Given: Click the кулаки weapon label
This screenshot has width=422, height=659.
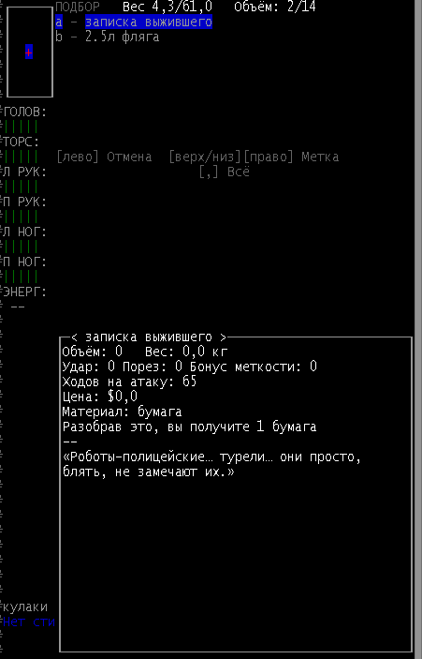Looking at the screenshot, I should pyautogui.click(x=25, y=607).
